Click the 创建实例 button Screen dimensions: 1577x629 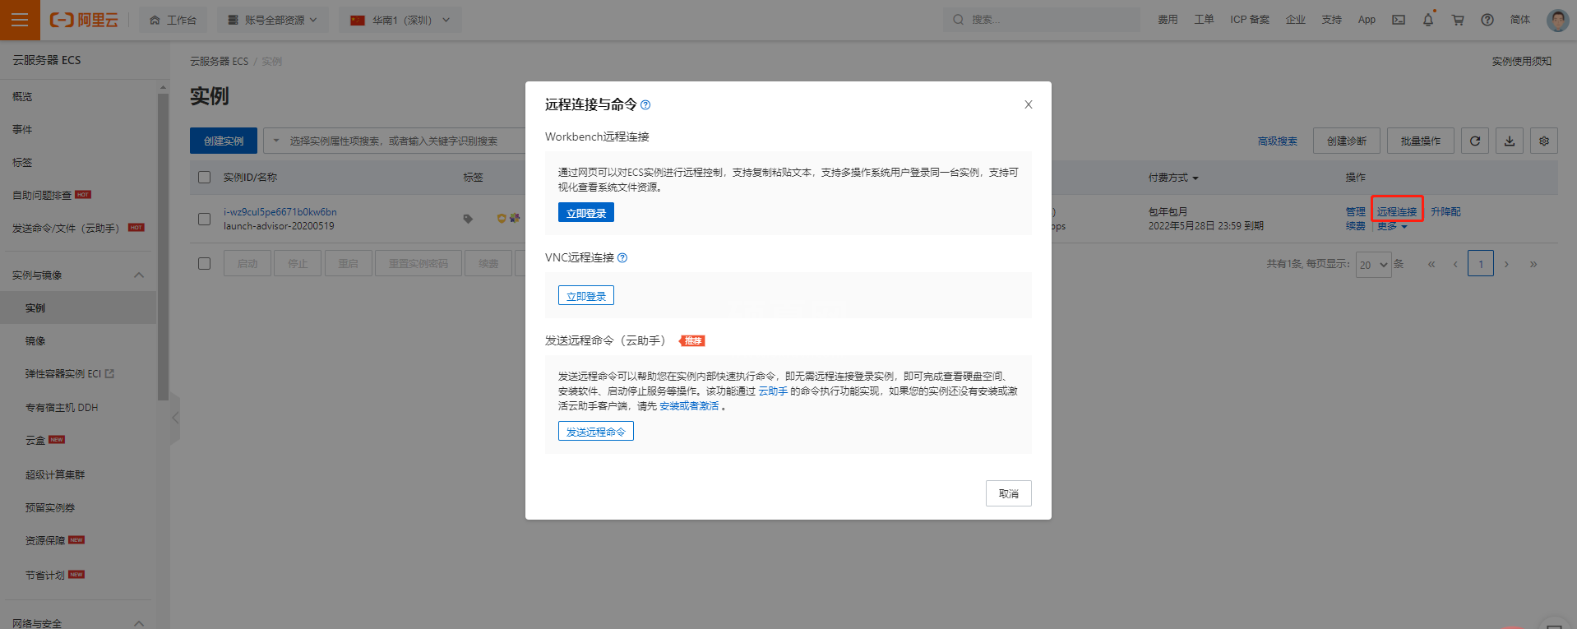pos(224,141)
